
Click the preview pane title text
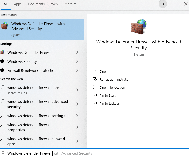point(139,45)
